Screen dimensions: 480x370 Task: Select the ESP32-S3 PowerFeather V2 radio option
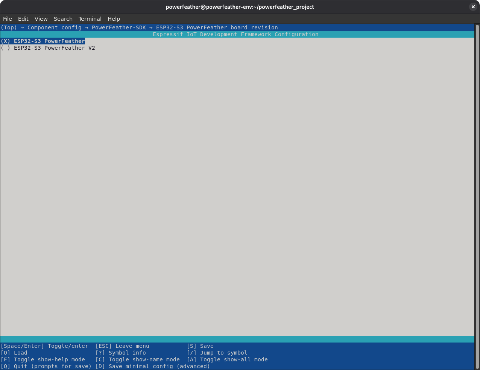[x=48, y=48]
